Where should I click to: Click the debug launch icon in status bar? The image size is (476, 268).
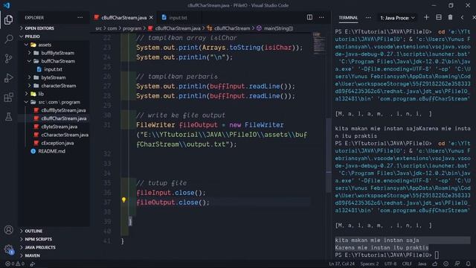(x=32, y=264)
